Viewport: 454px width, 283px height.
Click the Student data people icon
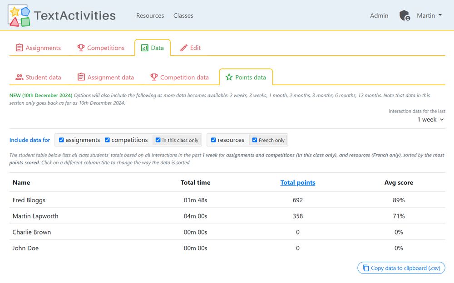(x=20, y=77)
